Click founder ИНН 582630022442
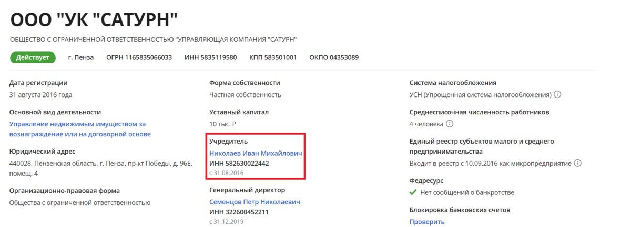Screen dimensions: 631x227 [x=239, y=164]
